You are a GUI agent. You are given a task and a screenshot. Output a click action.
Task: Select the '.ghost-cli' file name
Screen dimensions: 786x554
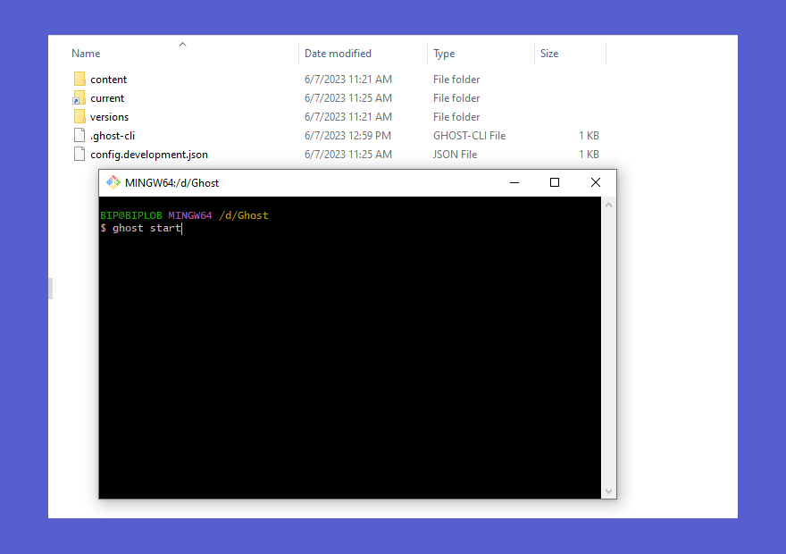[113, 136]
